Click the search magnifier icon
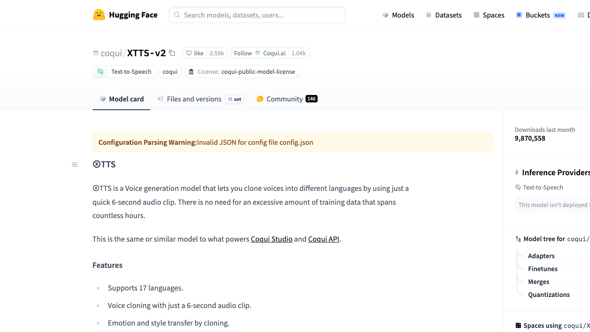The width and height of the screenshot is (590, 332). coord(177,15)
